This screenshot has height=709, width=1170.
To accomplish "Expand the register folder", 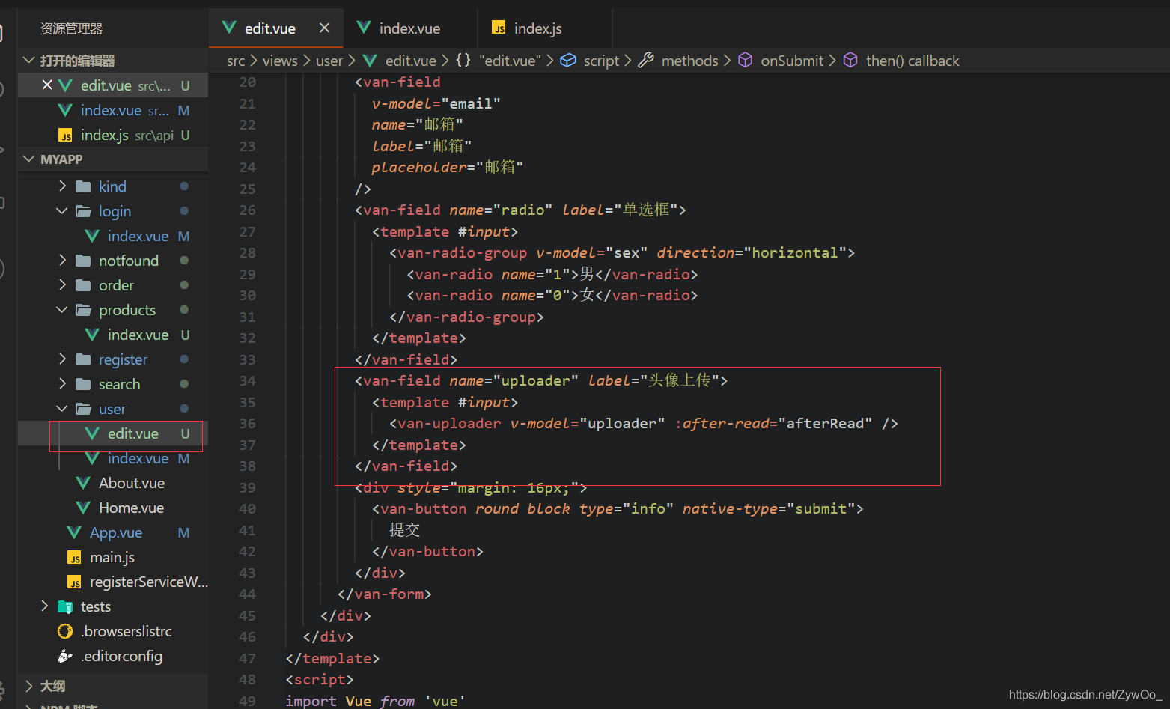I will pos(63,359).
